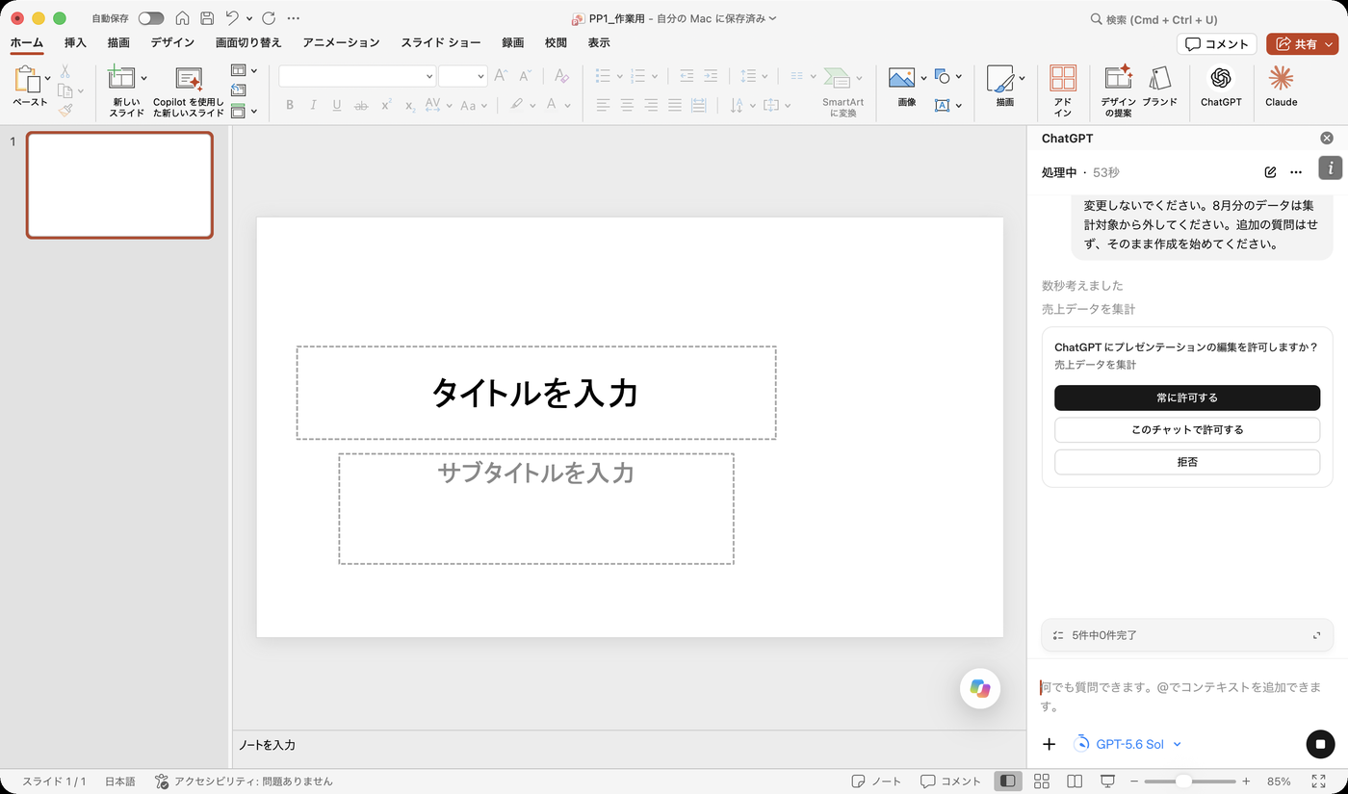Toggle strikethrough formatting
Screen dimensions: 1348x794
click(x=361, y=106)
